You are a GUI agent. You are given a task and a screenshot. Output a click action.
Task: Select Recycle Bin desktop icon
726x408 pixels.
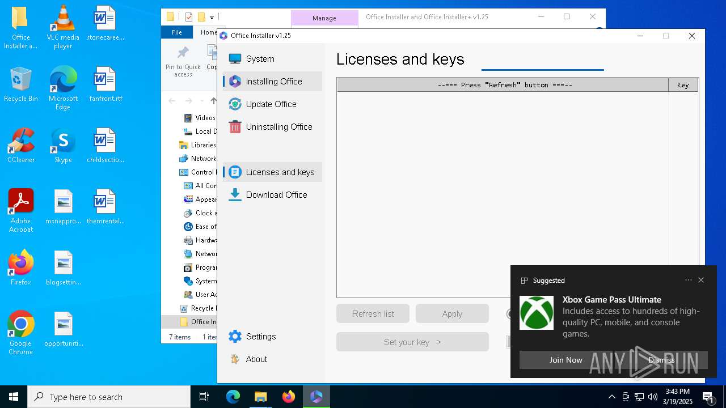(x=21, y=85)
